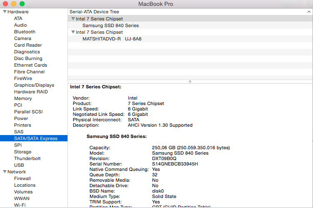Click the Hardware section label
The width and height of the screenshot is (313, 208).
click(x=18, y=12)
